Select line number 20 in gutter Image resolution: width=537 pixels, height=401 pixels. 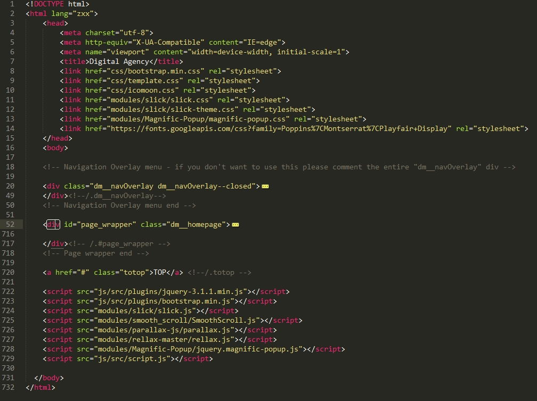click(10, 186)
